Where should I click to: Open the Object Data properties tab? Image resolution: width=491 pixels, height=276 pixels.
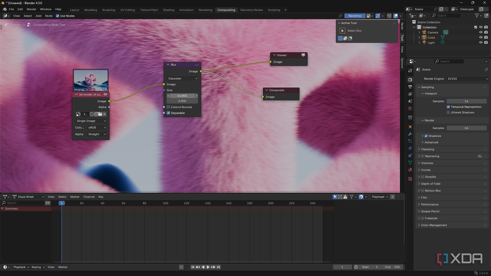(x=410, y=163)
